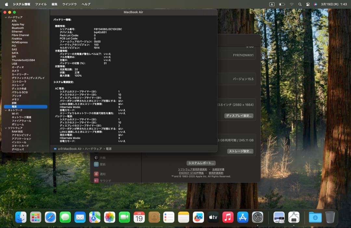Open Freeform app in Dock

click(x=198, y=217)
